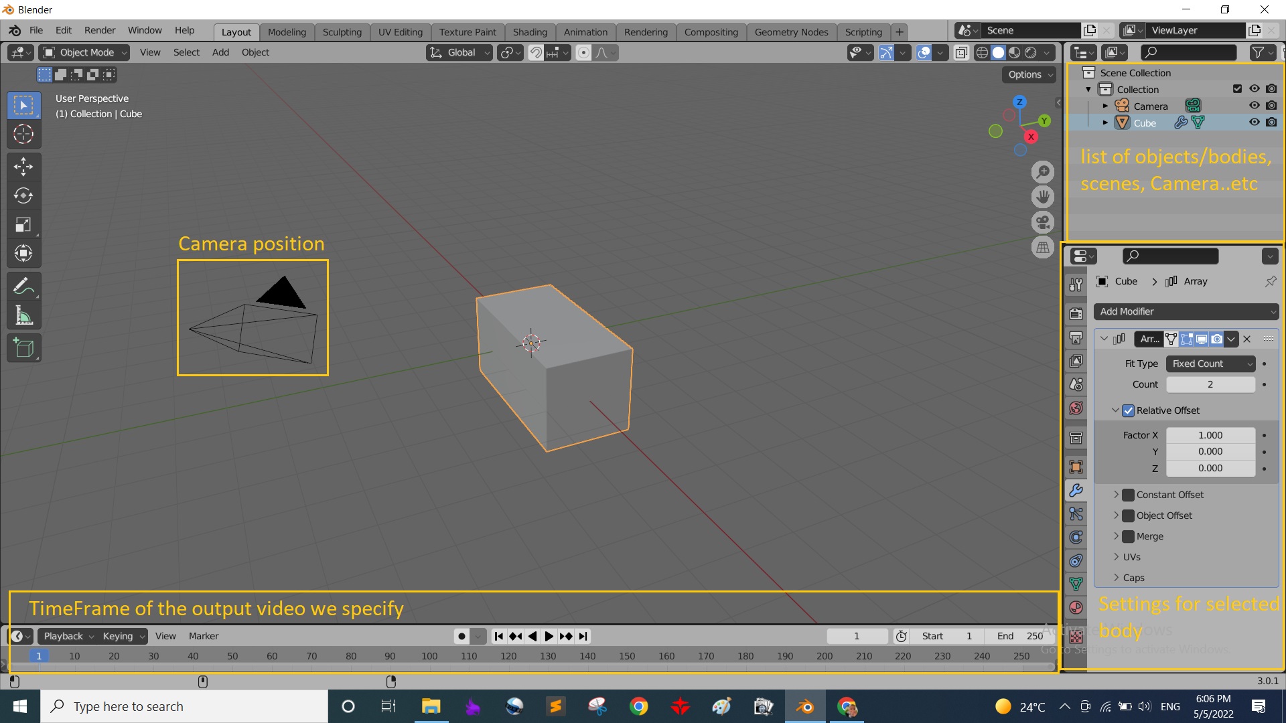Select rendered viewport shading
The image size is (1286, 723).
[x=1031, y=52]
